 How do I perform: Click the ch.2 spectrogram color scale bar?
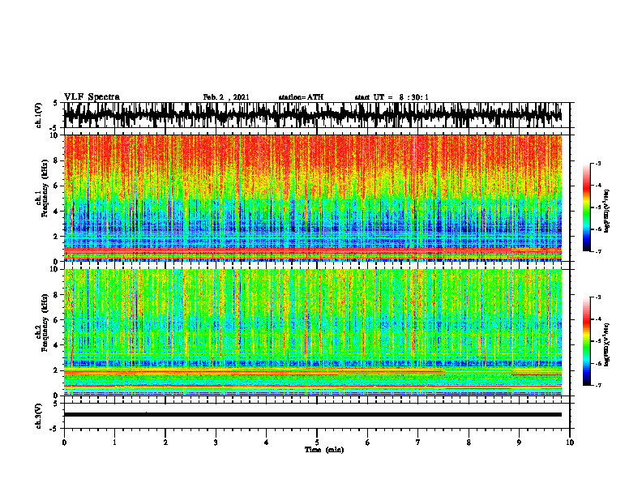click(x=587, y=341)
